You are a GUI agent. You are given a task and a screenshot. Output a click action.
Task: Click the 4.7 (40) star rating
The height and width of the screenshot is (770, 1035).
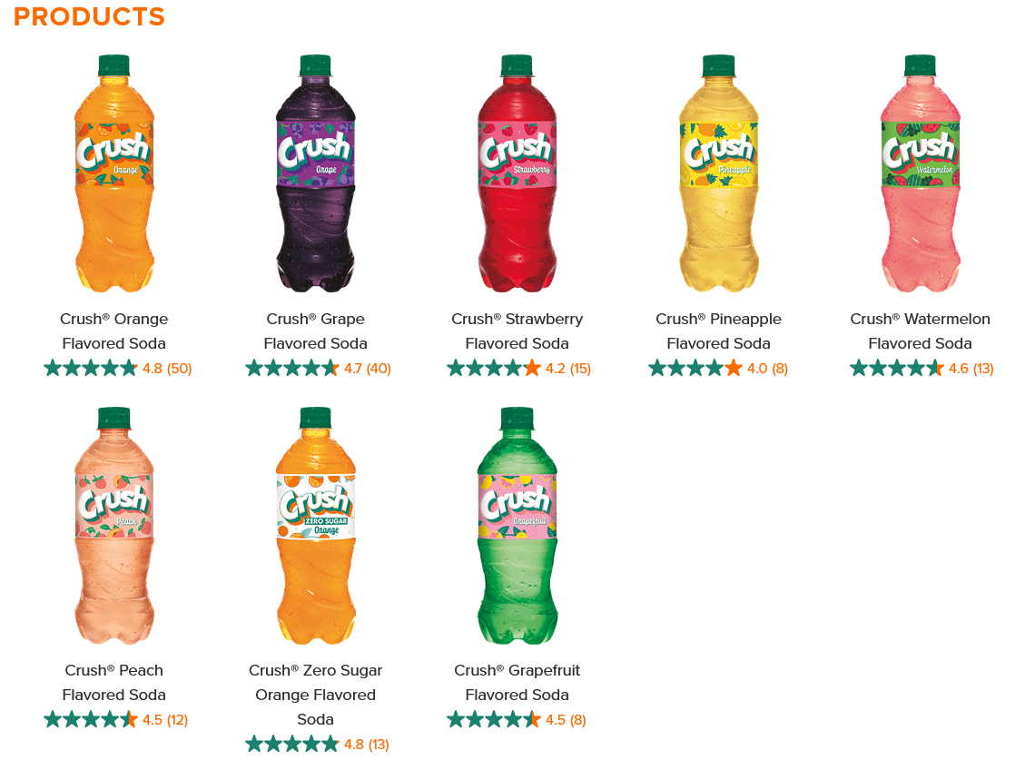coord(318,369)
